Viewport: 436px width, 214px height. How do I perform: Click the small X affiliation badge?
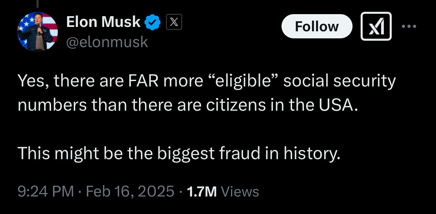coord(174,23)
